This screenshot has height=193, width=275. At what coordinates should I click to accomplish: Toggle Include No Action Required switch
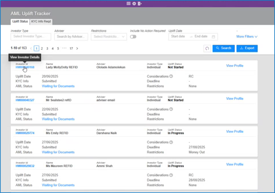coord(133,37)
